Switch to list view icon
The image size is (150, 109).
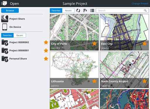tap(92, 10)
